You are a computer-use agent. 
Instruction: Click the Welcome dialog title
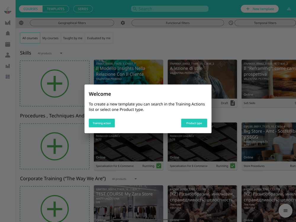tap(100, 94)
